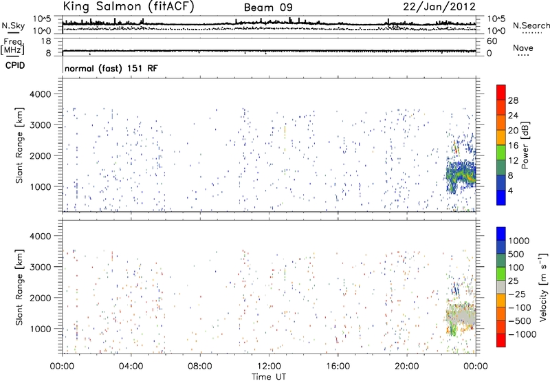
Task: Click the frequency trace line in the Freq. panel
Action: [269, 51]
